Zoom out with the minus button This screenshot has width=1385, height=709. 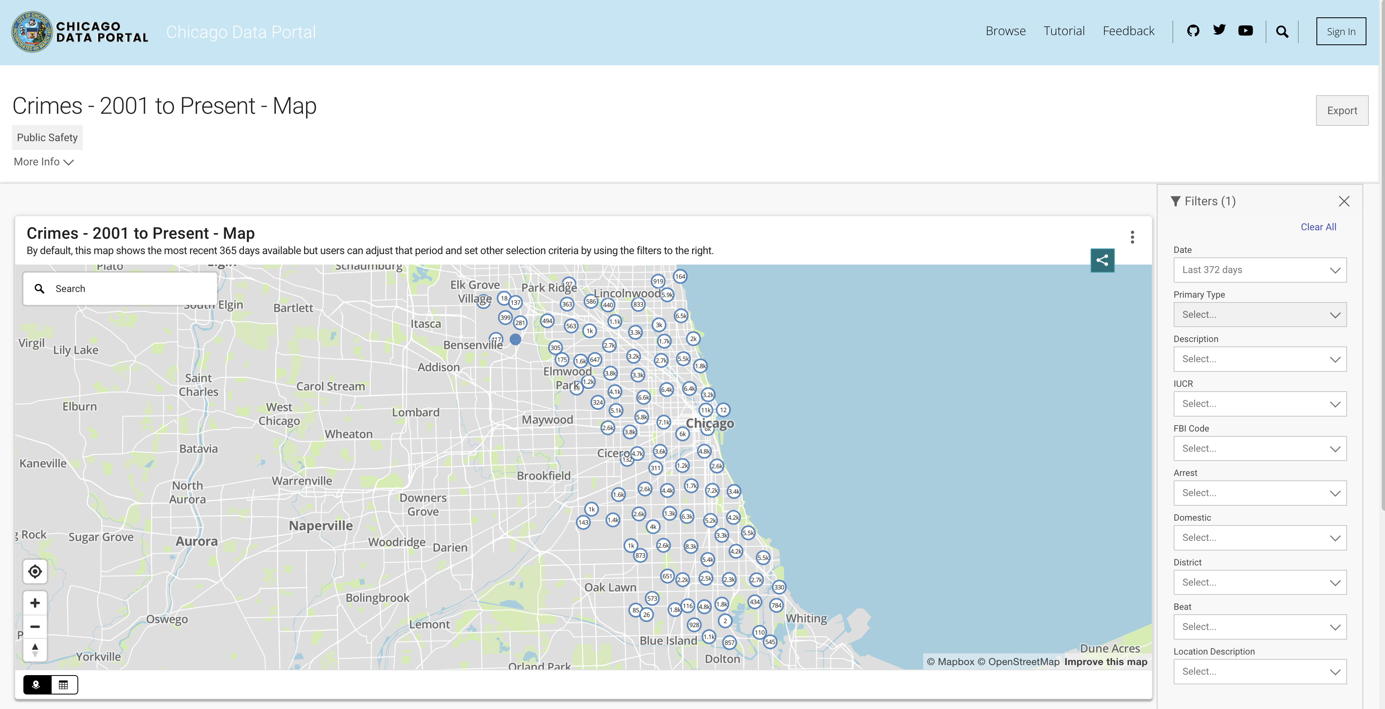[x=35, y=626]
